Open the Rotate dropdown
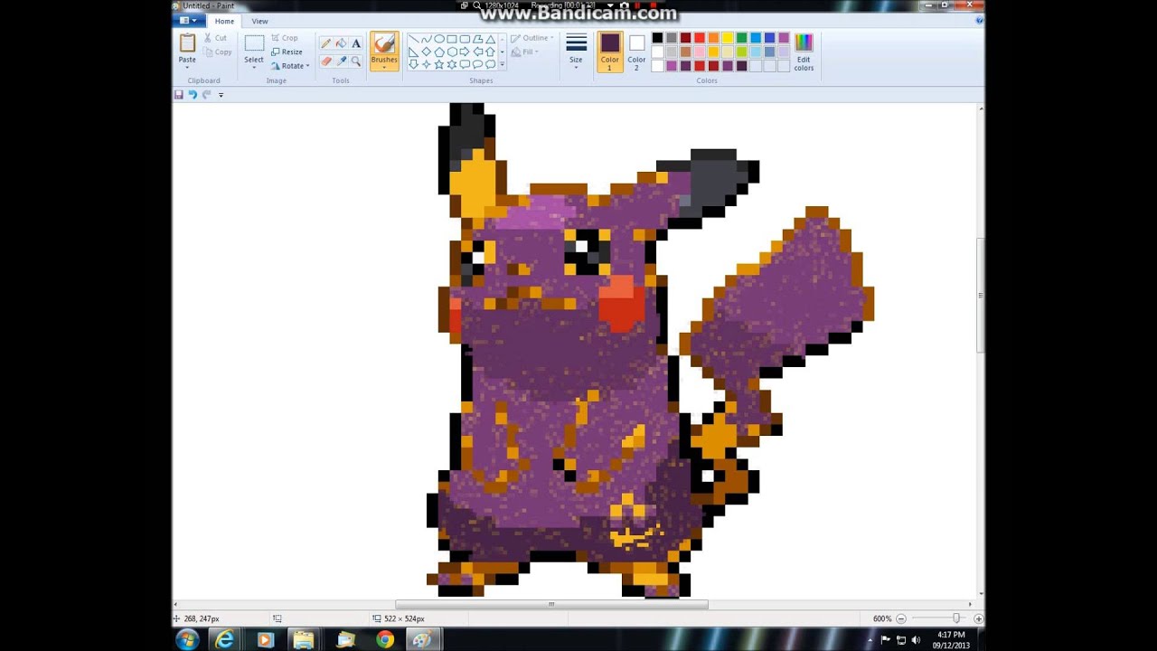The width and height of the screenshot is (1157, 651). [x=290, y=66]
